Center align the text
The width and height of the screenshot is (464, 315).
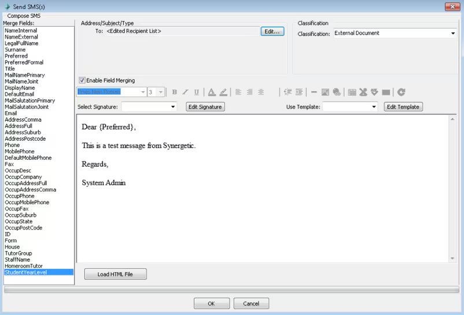click(x=261, y=92)
